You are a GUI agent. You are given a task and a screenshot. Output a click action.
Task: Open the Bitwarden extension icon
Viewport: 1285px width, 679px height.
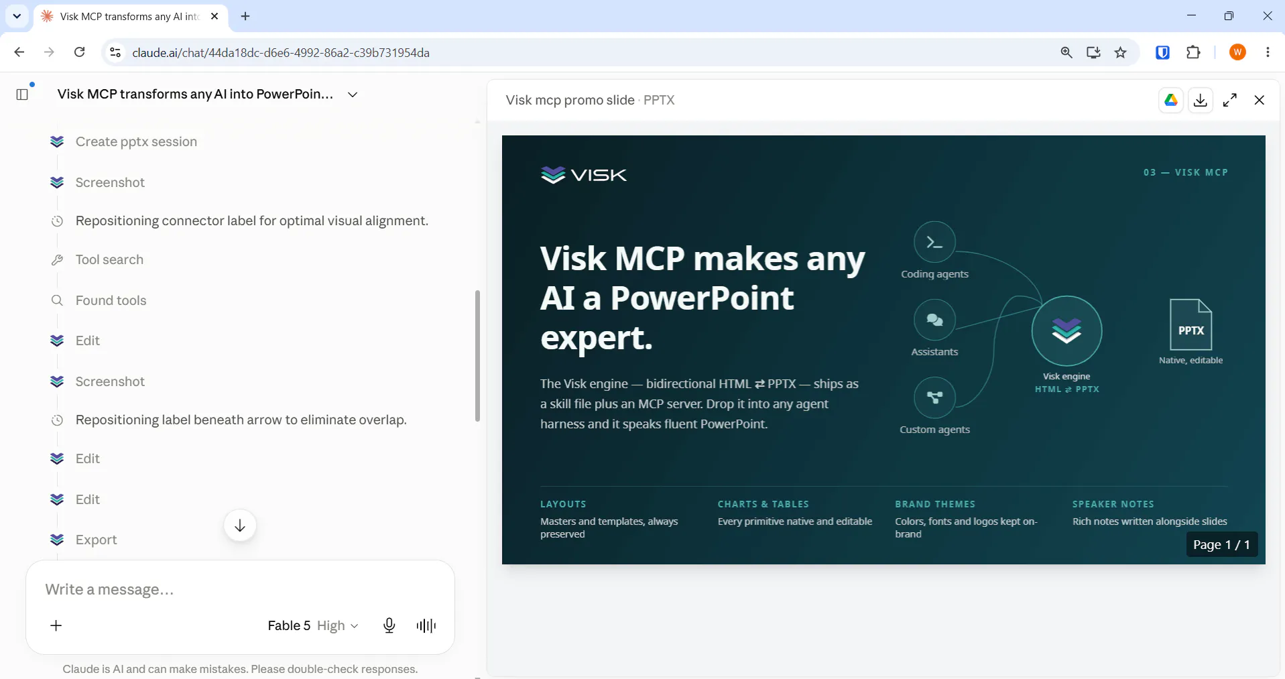(x=1163, y=52)
